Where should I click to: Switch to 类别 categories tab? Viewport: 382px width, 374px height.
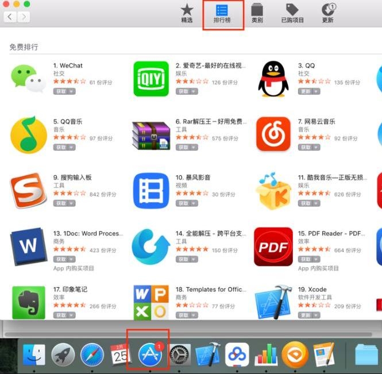[257, 13]
